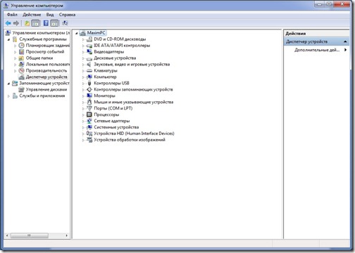Viewport: 355px width, 253px height.
Task: Click the Дисковые устройства icon
Action: click(x=89, y=58)
